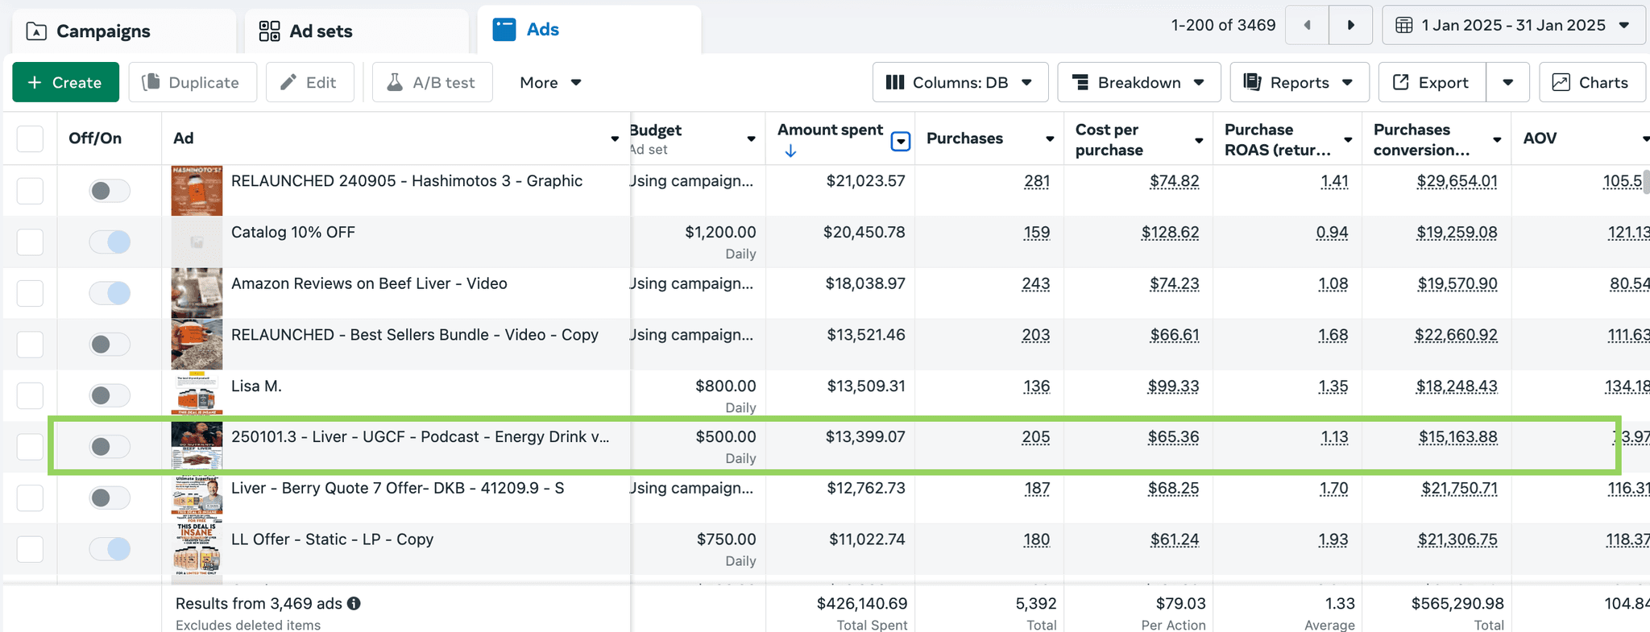Open the Ad column header menu

coord(615,139)
